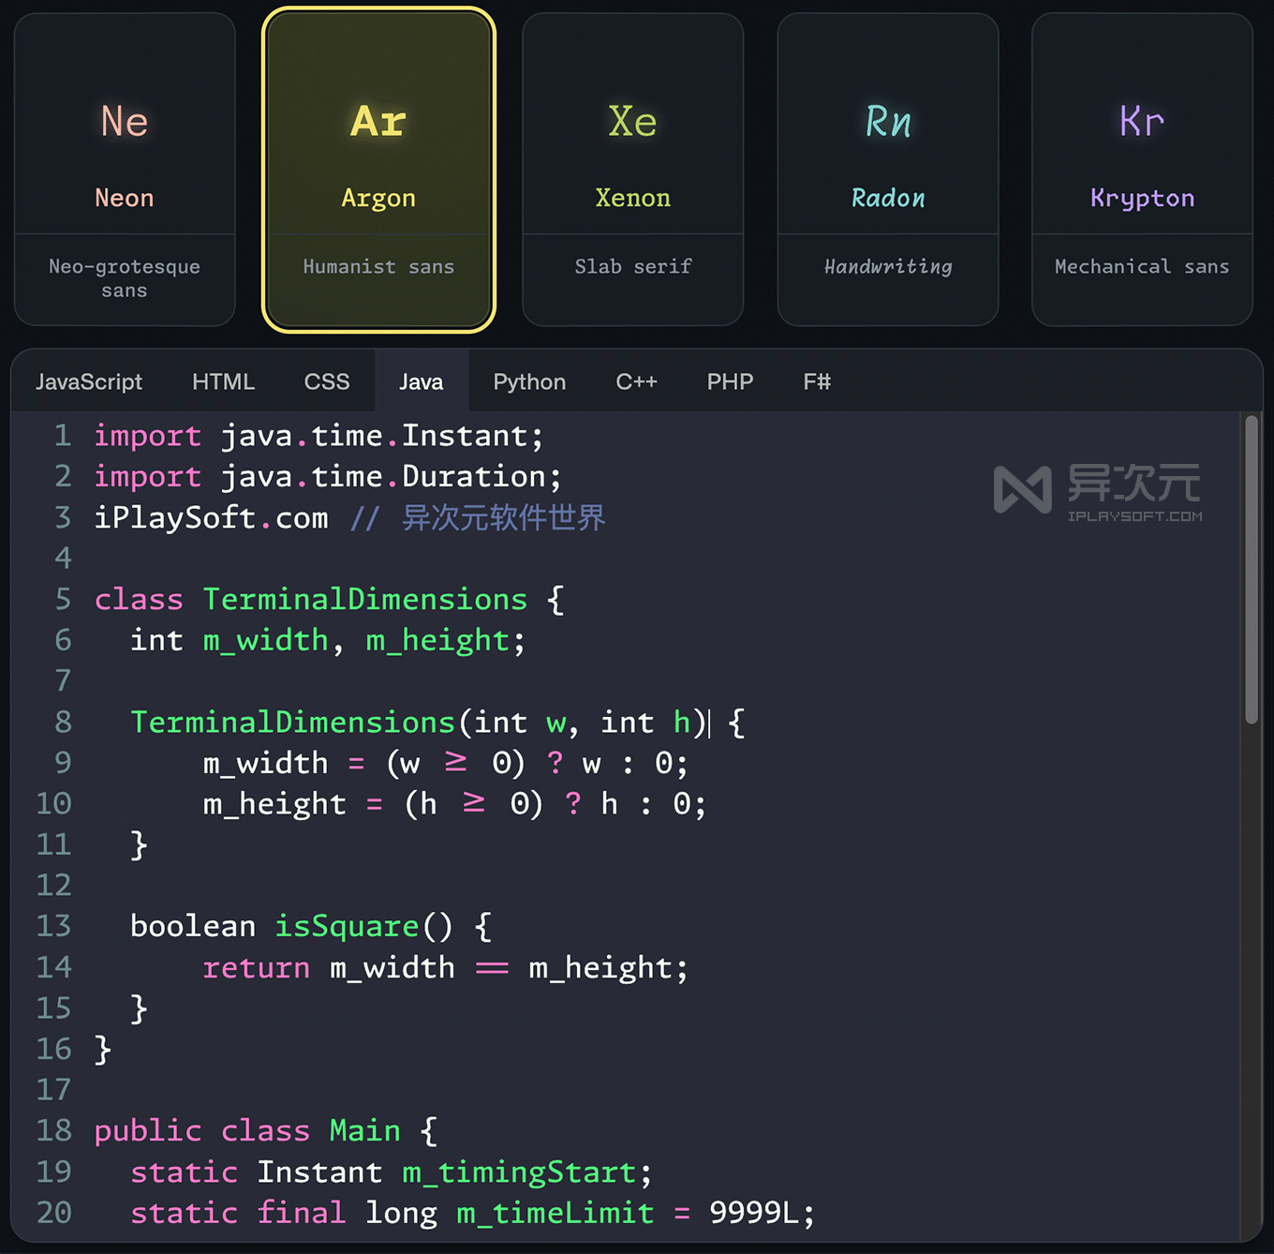Open the PHP code sample tab
The image size is (1274, 1254).
coord(729,381)
